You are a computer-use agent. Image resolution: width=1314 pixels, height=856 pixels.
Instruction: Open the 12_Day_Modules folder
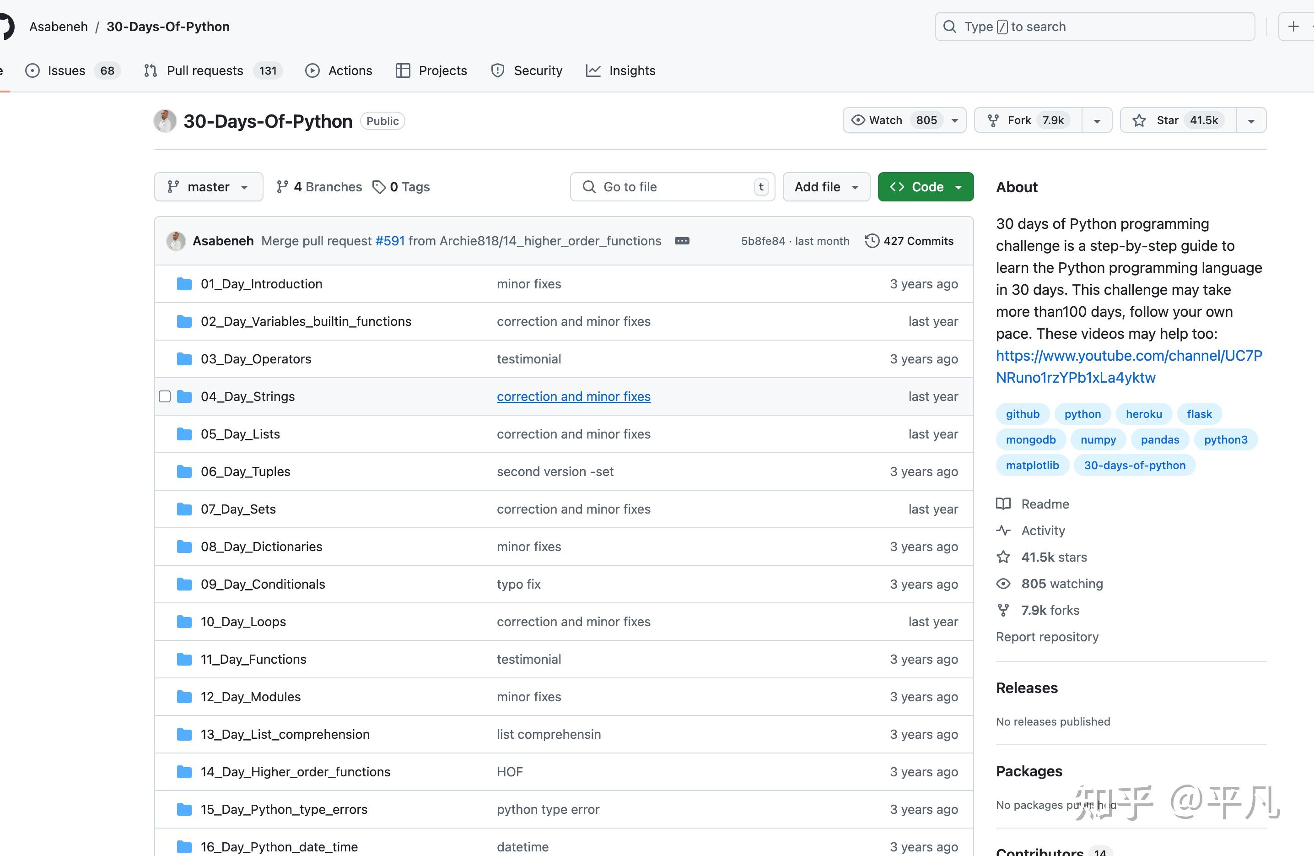pos(251,697)
